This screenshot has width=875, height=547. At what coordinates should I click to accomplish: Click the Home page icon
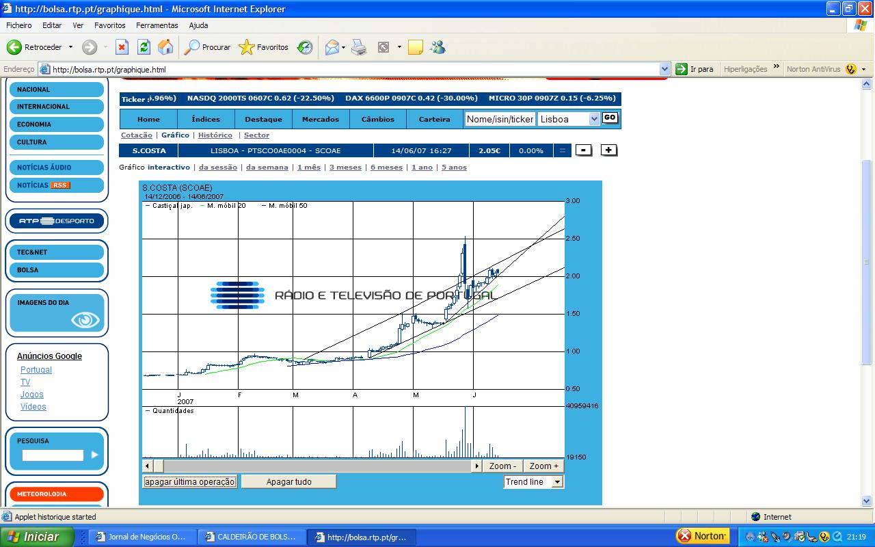(x=165, y=47)
